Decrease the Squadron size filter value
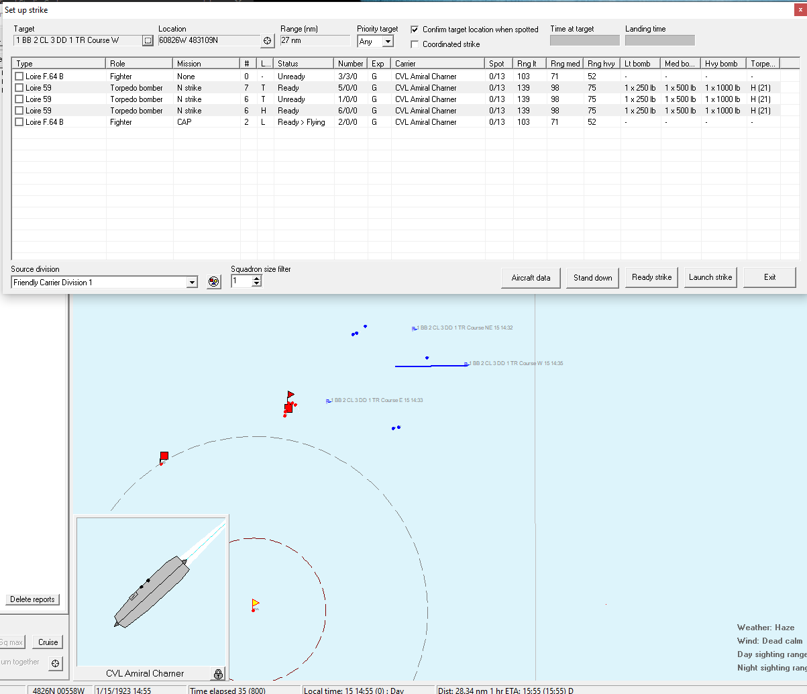807x694 pixels. (x=257, y=285)
